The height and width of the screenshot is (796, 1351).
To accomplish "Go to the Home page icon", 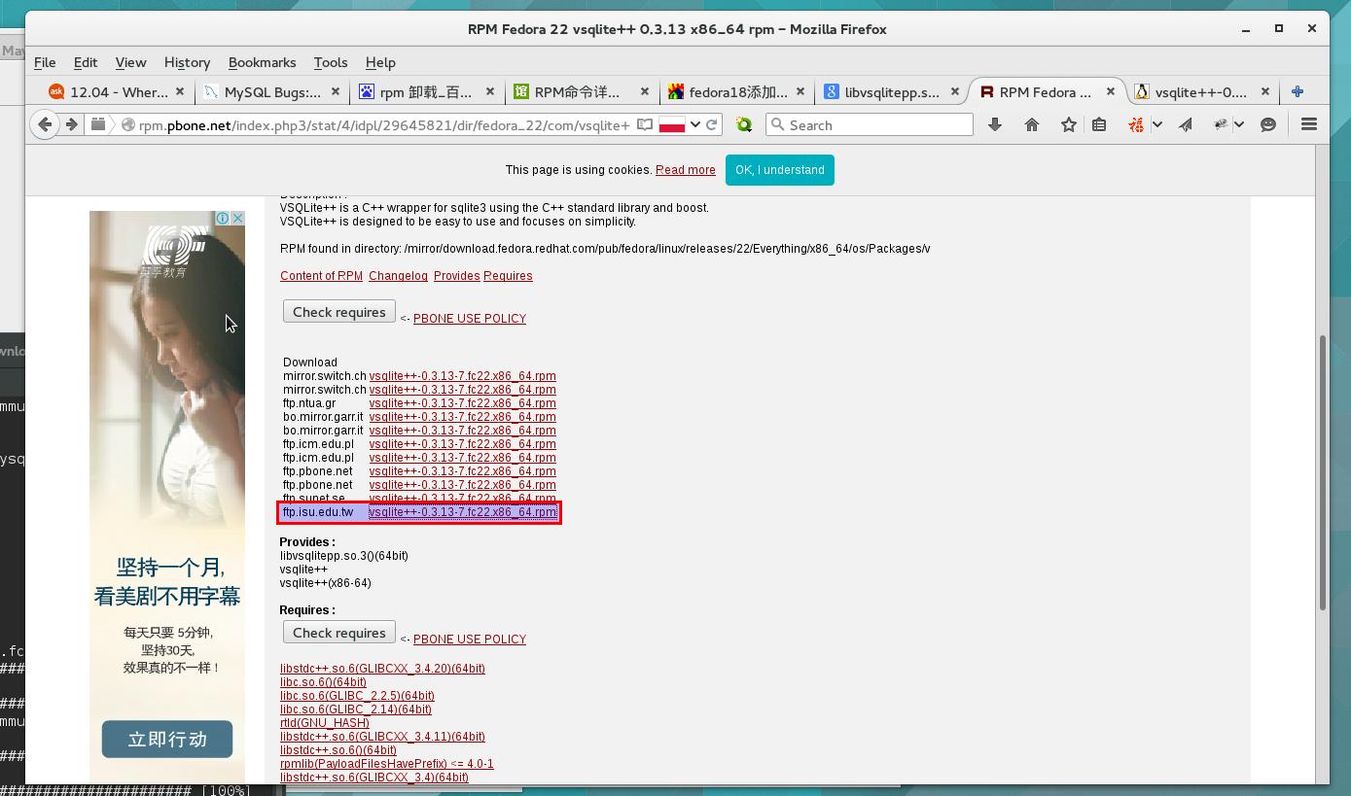I will point(1032,124).
